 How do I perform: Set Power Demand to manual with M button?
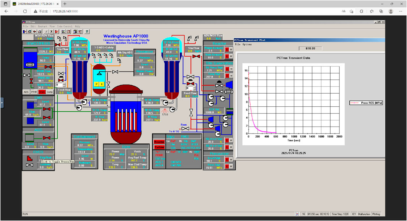(231, 49)
